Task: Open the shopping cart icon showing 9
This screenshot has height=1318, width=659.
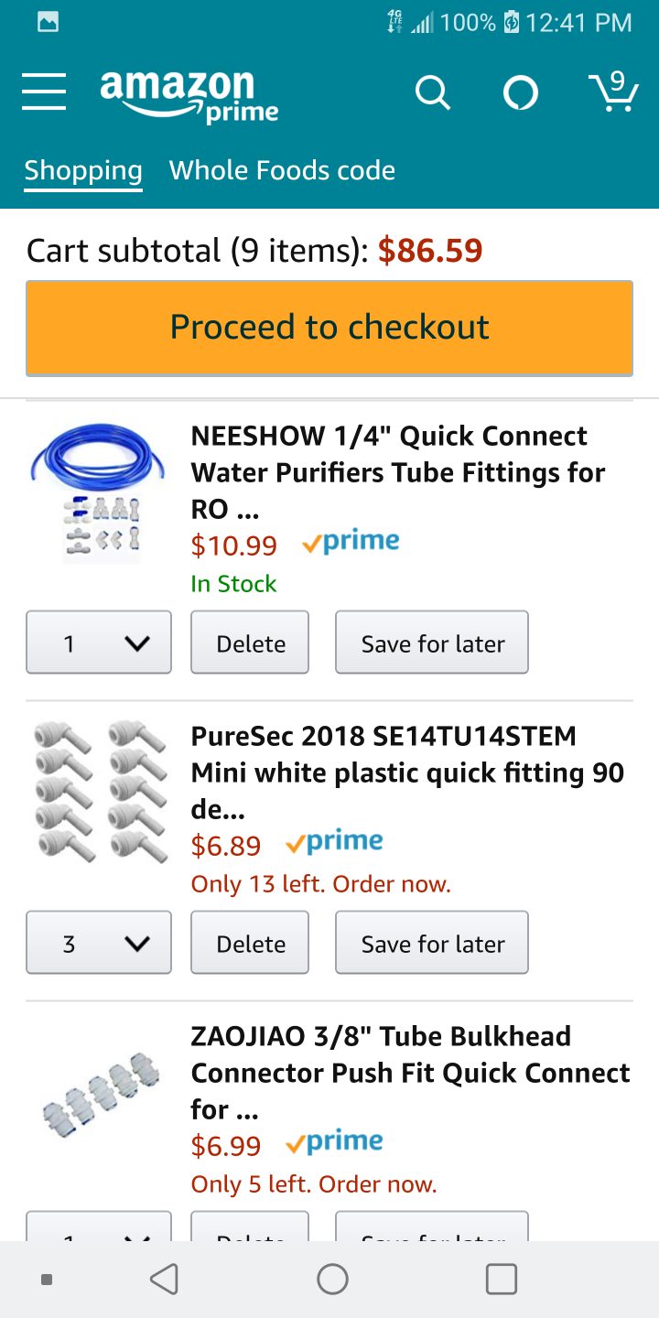Action: coord(612,92)
